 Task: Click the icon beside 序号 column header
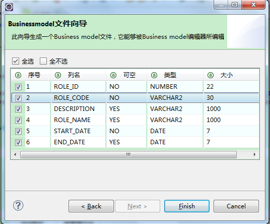point(18,75)
